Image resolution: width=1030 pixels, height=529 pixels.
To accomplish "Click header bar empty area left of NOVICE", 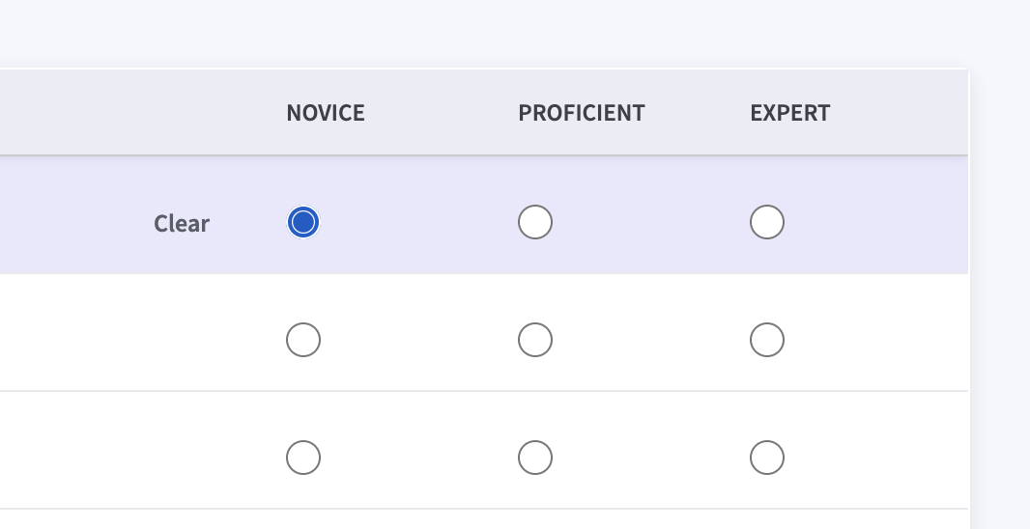I will pyautogui.click(x=126, y=113).
